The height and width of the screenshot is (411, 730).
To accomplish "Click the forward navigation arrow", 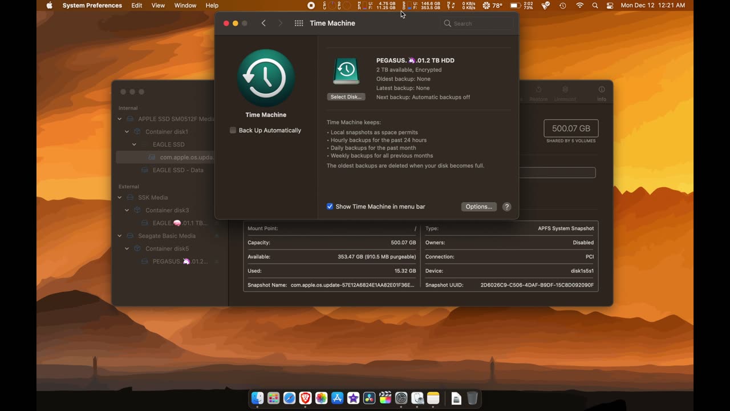I will (x=280, y=23).
